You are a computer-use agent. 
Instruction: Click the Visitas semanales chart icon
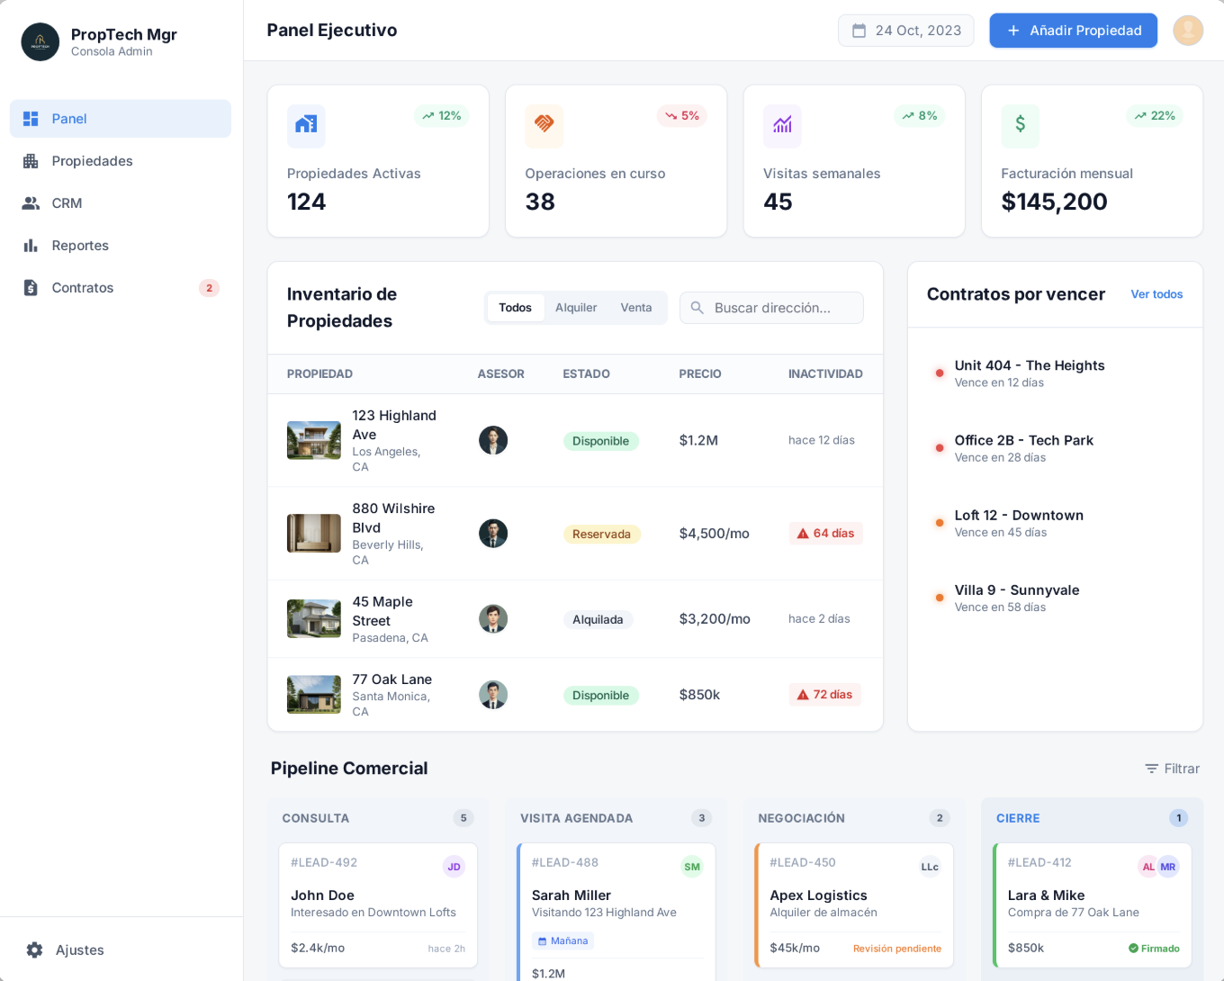tap(782, 125)
